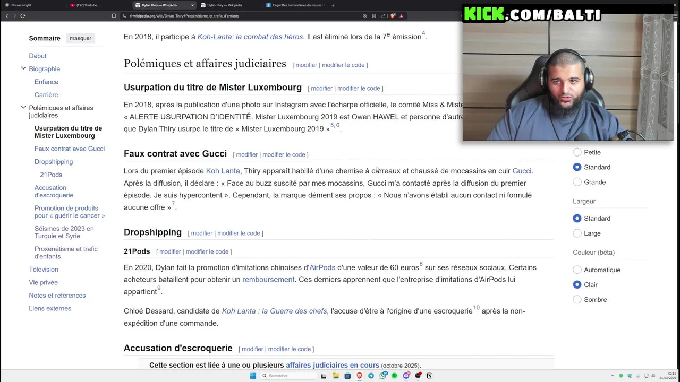Collapse the Biographie section in Sommaire
The width and height of the screenshot is (680, 382).
[23, 68]
